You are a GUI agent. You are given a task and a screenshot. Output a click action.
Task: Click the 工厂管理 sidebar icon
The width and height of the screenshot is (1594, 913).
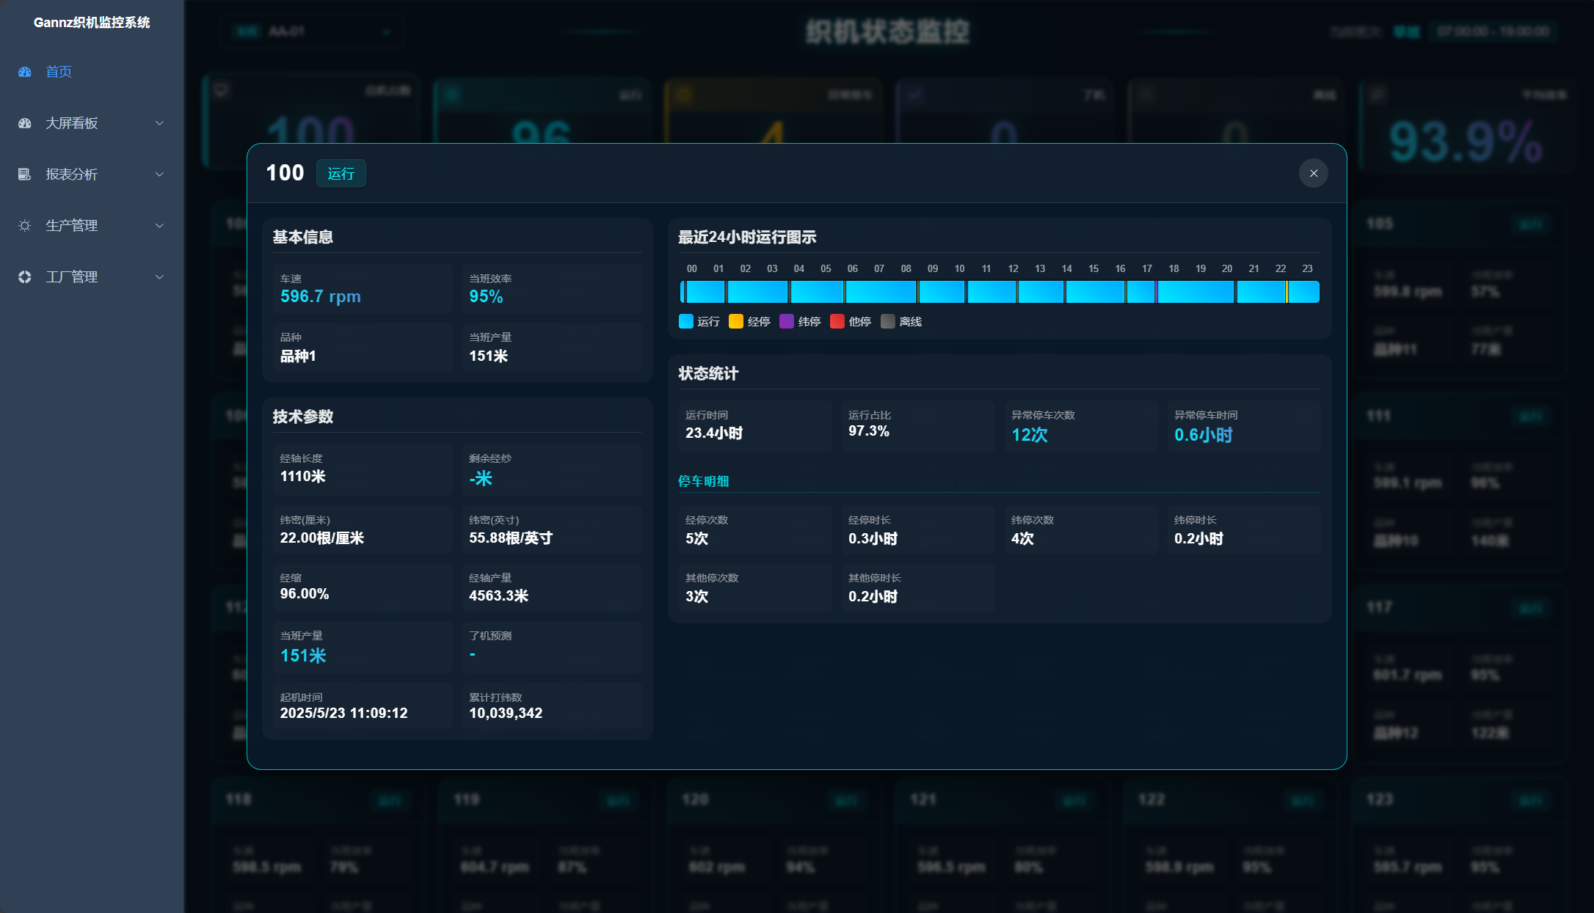coord(25,277)
